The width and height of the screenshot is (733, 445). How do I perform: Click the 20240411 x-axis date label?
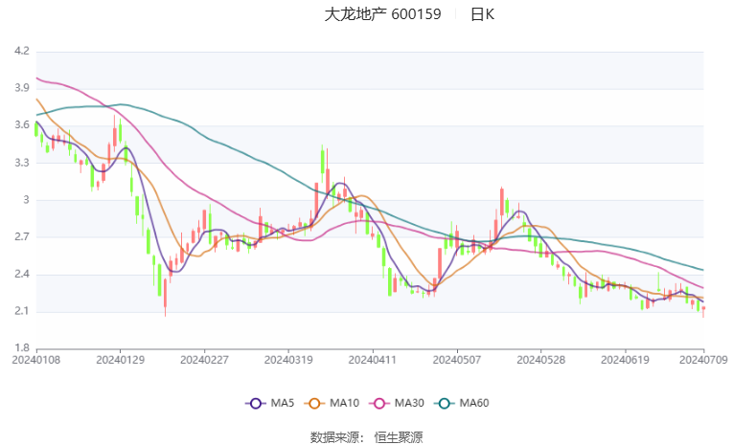click(x=373, y=360)
